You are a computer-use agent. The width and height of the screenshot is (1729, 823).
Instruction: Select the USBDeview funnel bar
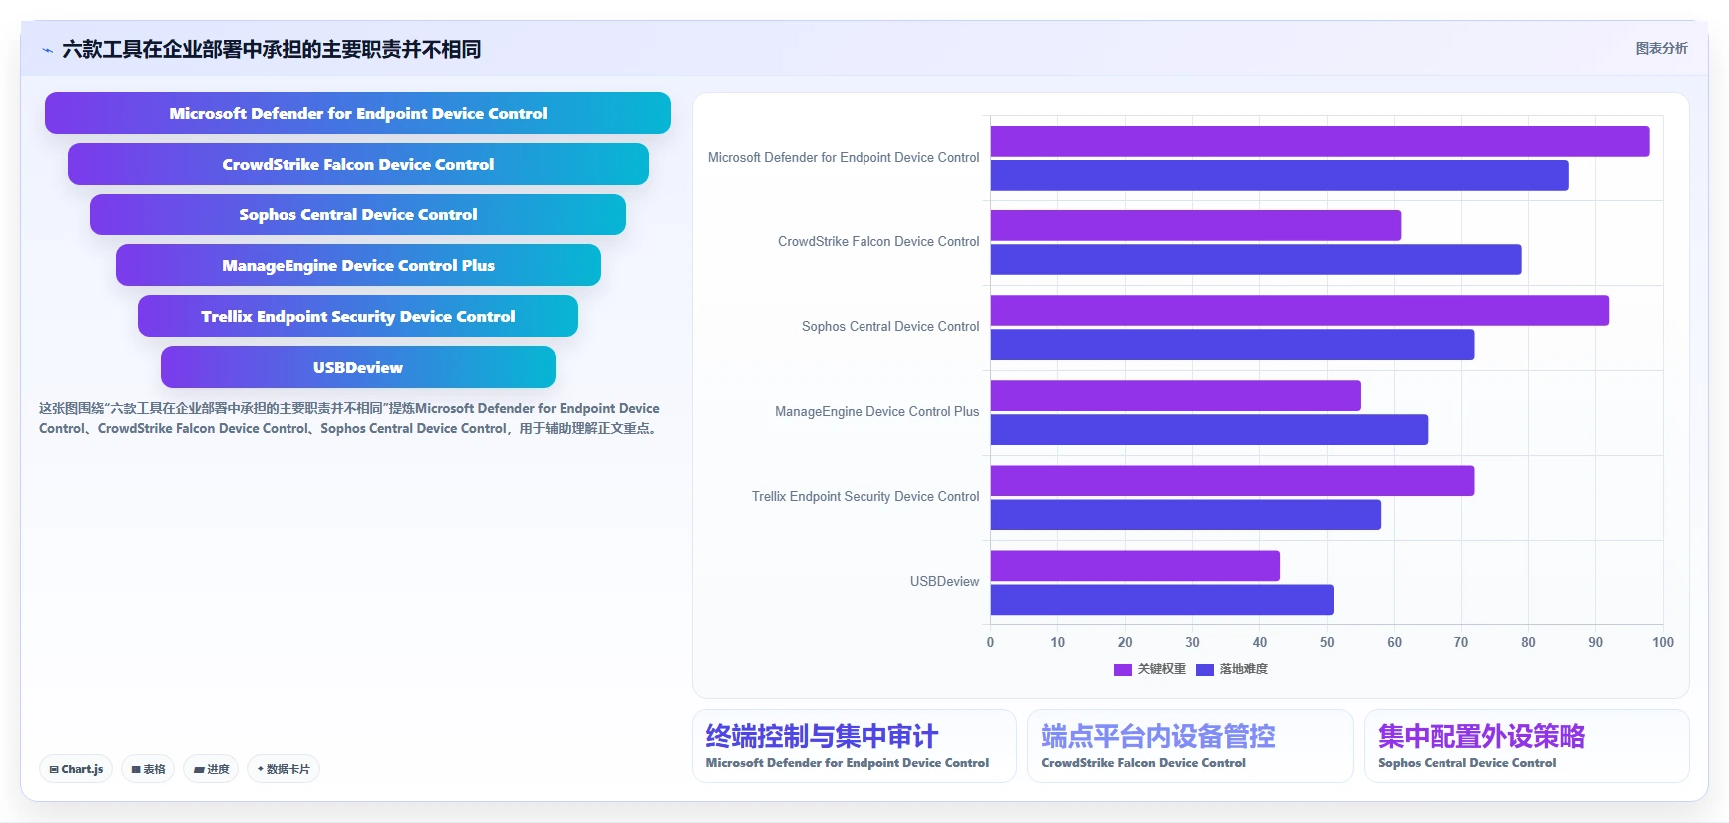[357, 367]
